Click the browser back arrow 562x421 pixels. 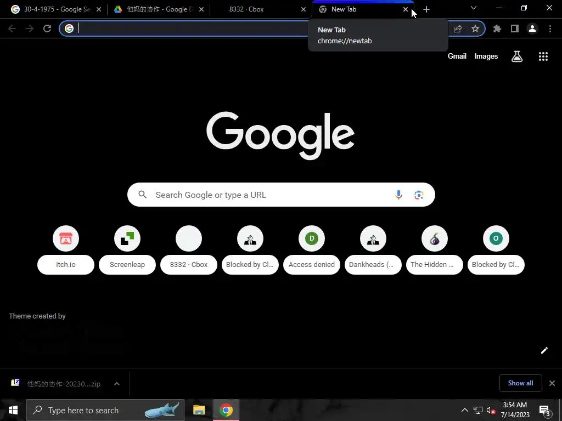pyautogui.click(x=12, y=29)
